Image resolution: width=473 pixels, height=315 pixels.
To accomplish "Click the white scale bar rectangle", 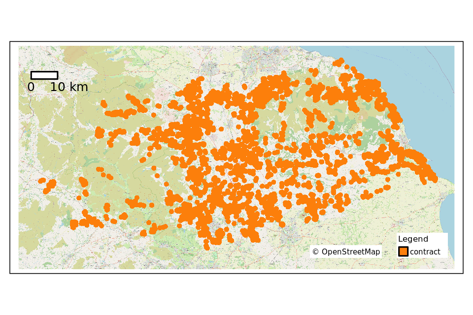I will (x=44, y=75).
